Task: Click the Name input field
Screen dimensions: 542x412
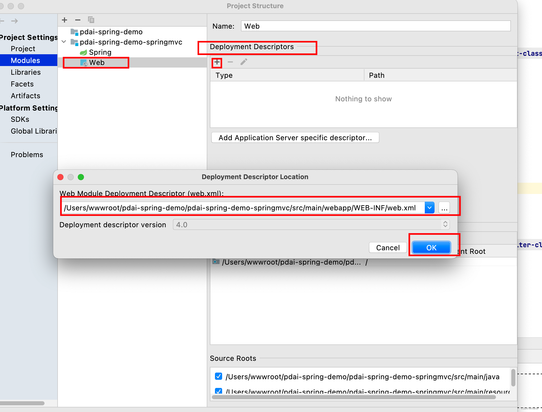Action: 375,26
